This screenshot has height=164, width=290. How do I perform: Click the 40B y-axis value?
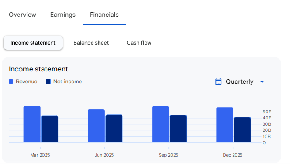click(267, 118)
